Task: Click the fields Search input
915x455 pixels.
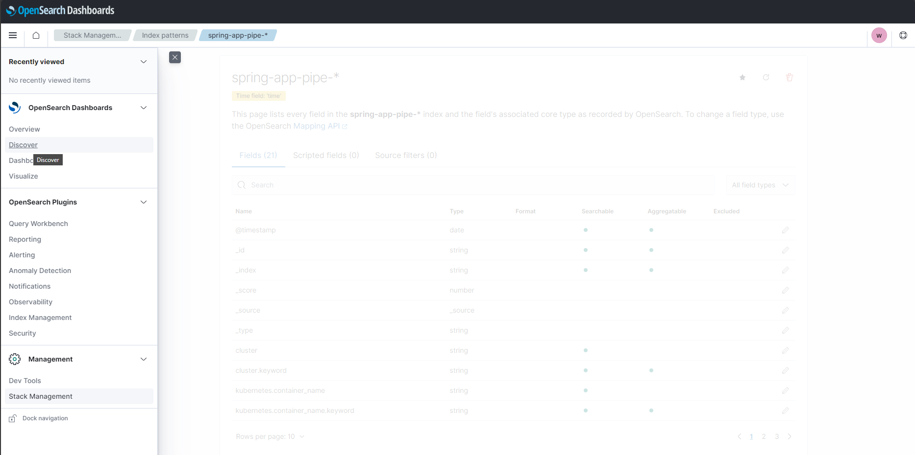Action: (472, 185)
